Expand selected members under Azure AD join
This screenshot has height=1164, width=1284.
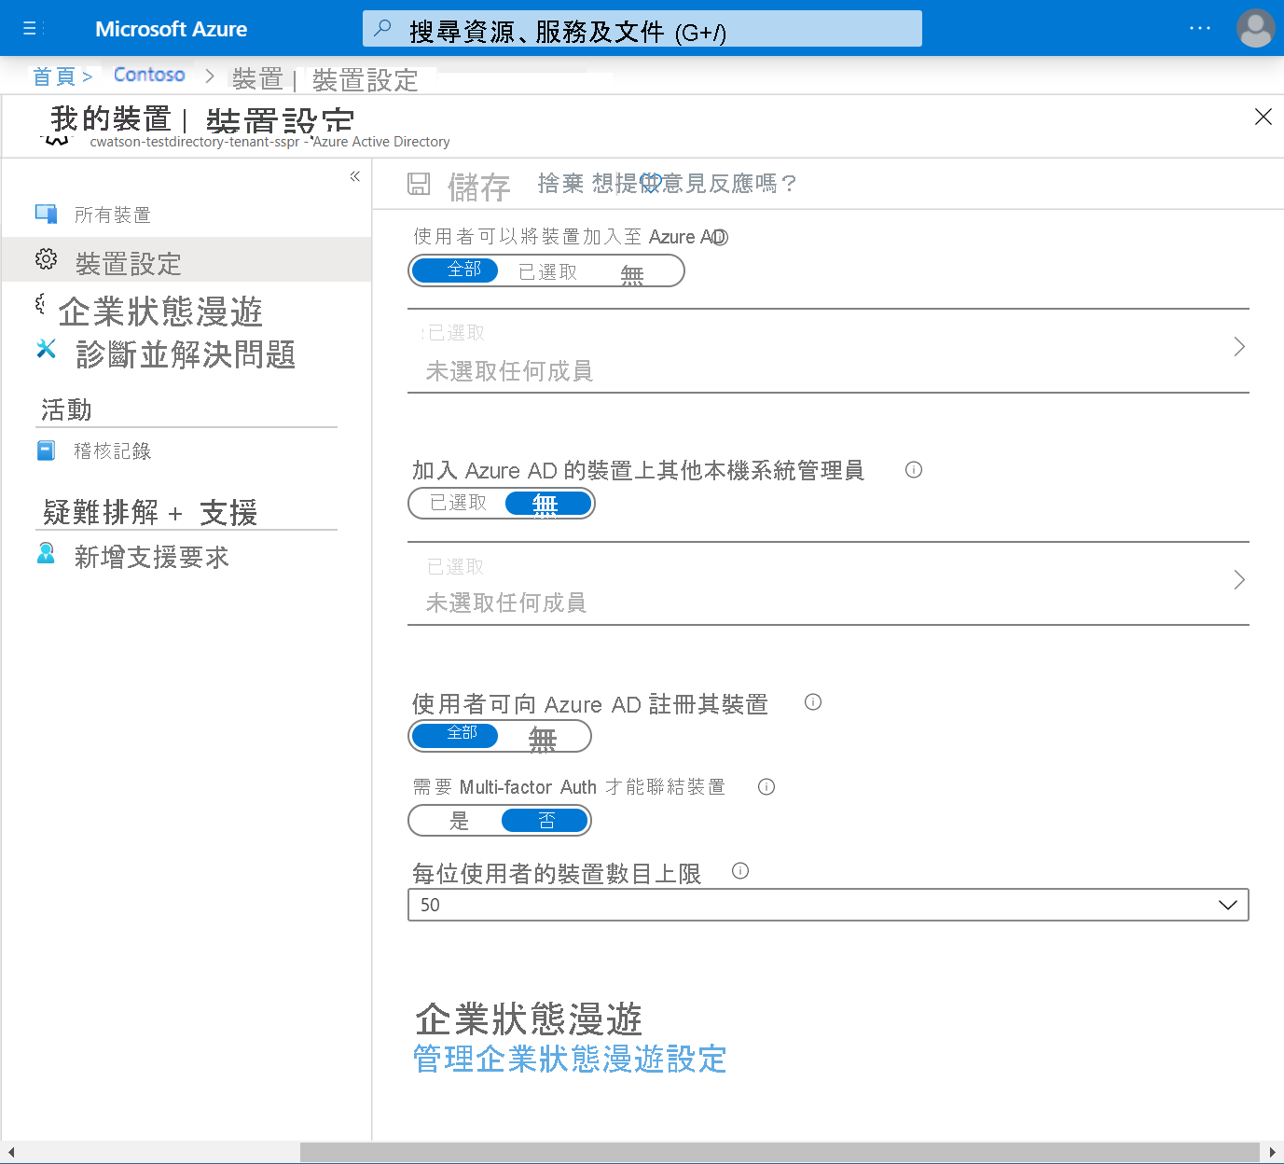828,351
